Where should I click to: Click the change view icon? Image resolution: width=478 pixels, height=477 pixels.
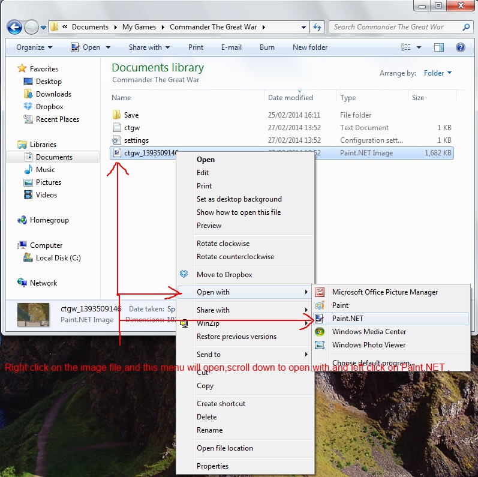[x=406, y=47]
